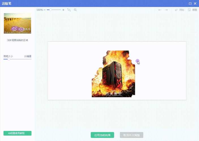Close the 消除笔 eraser pen window
Image resolution: width=199 pixels, height=141 pixels.
[x=195, y=3]
